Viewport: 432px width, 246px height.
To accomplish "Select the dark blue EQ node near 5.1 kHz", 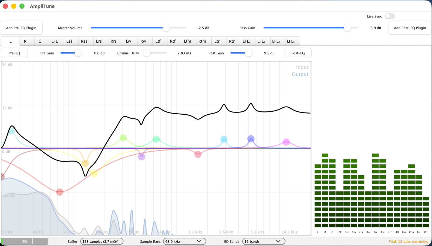I will [251, 139].
